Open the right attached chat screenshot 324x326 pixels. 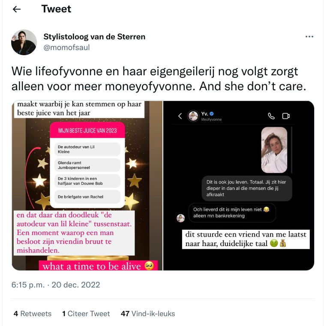pyautogui.click(x=239, y=185)
